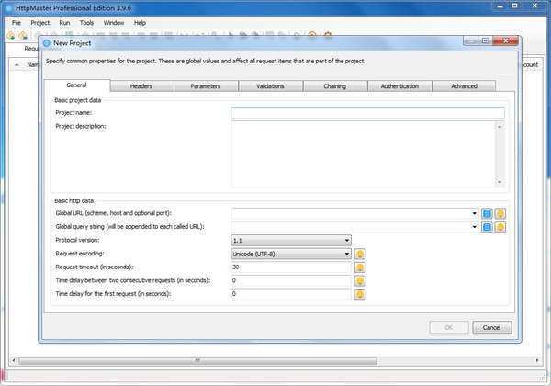Click the 'Project name:' label
The width and height of the screenshot is (551, 386).
(x=73, y=113)
